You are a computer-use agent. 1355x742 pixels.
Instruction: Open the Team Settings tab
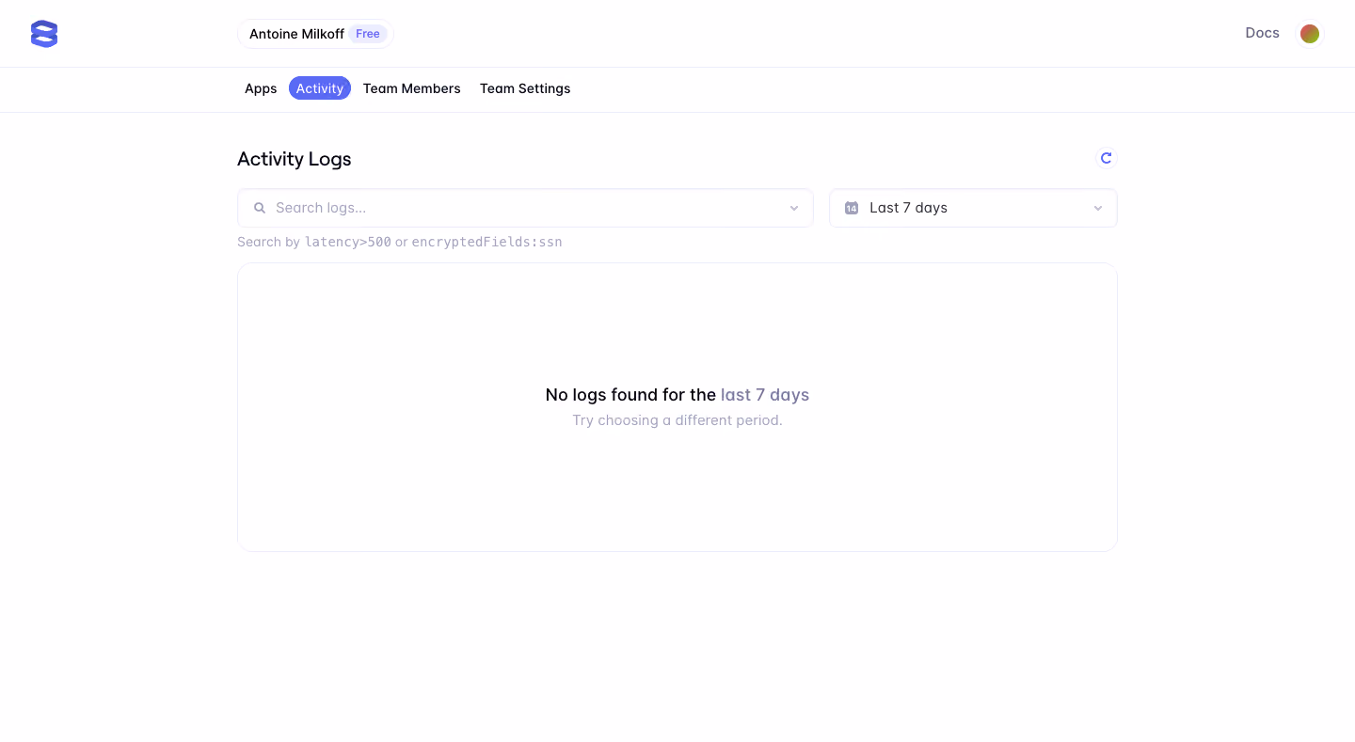[x=525, y=88]
